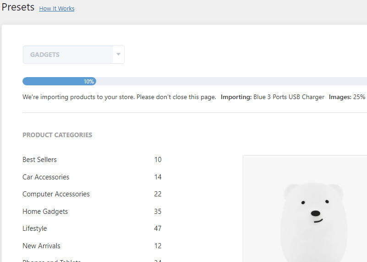Click the Home Gadgets count of 35
The image size is (367, 262).
click(x=158, y=212)
